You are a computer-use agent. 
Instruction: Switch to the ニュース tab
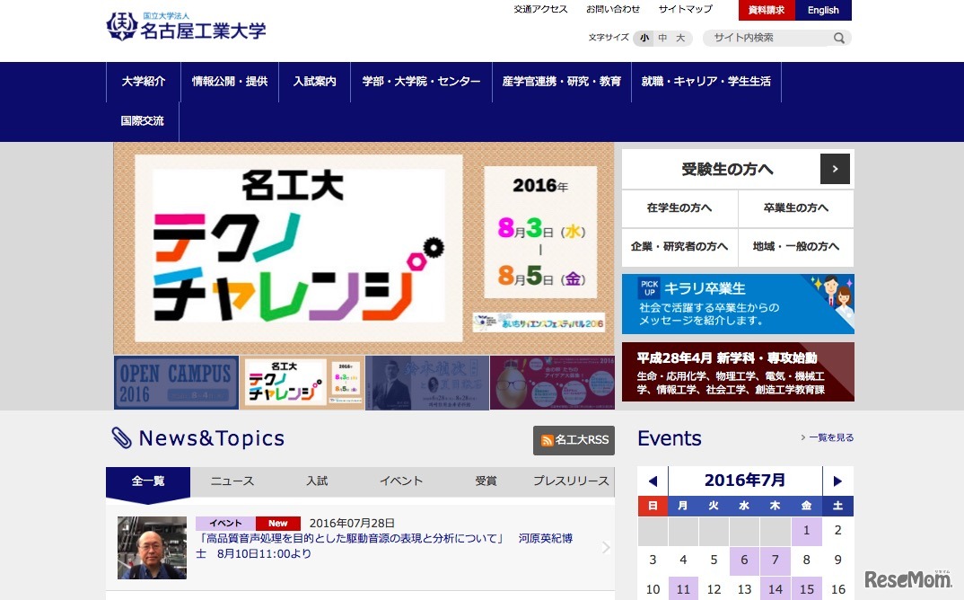[232, 481]
